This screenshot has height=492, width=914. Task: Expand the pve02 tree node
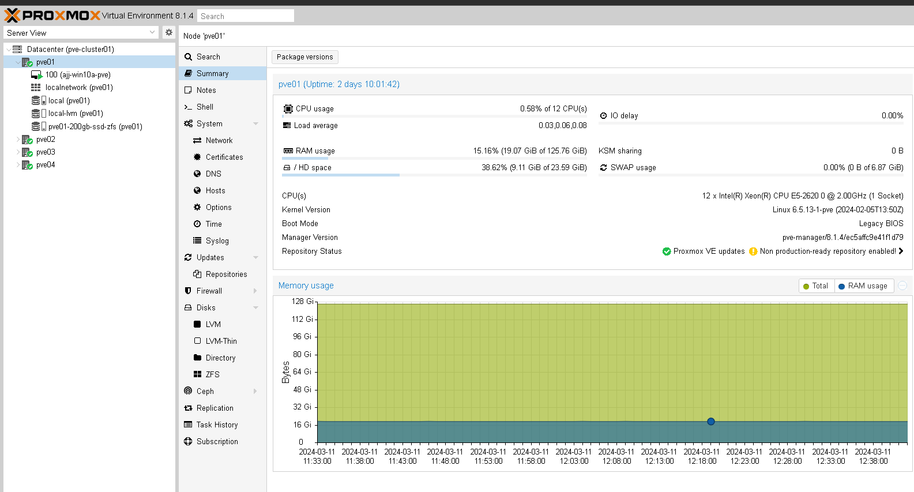click(x=17, y=140)
